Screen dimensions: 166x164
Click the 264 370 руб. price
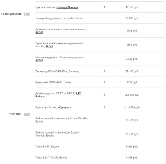click(x=132, y=95)
